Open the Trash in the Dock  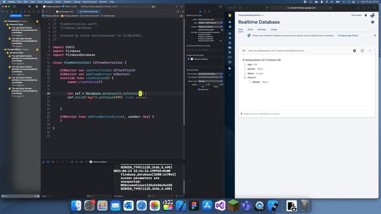click(x=305, y=206)
